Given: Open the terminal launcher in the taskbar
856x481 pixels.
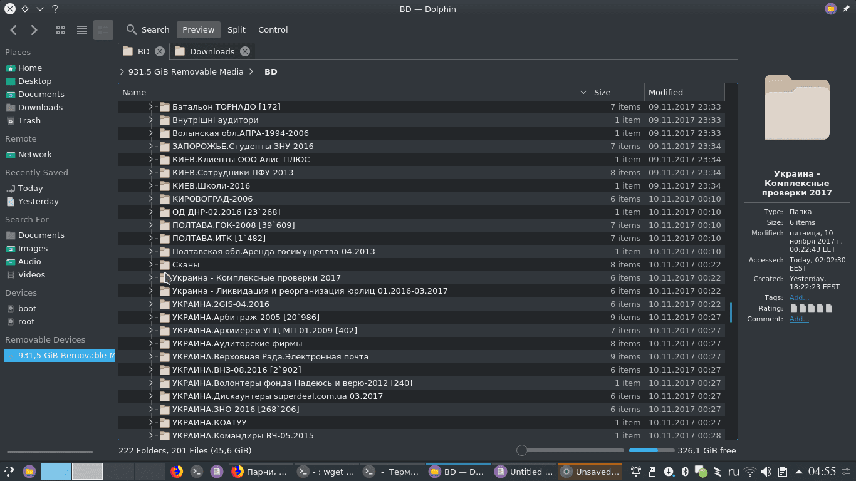Looking at the screenshot, I should click(197, 472).
